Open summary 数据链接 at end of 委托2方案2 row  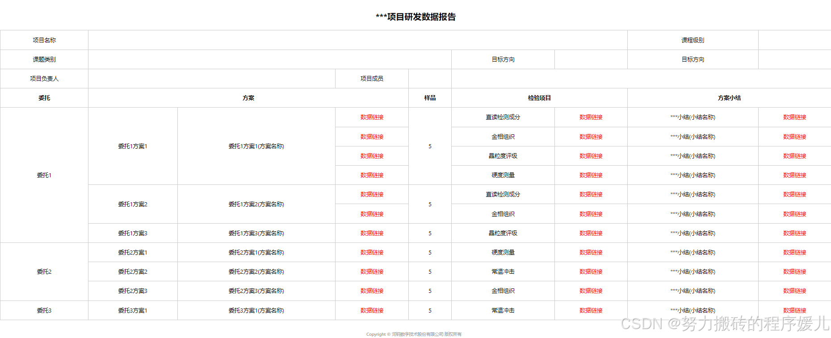794,271
